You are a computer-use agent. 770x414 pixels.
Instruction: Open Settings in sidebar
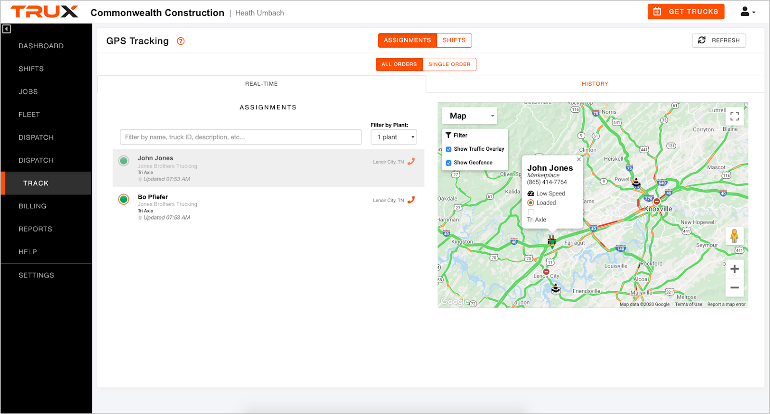[x=36, y=275]
